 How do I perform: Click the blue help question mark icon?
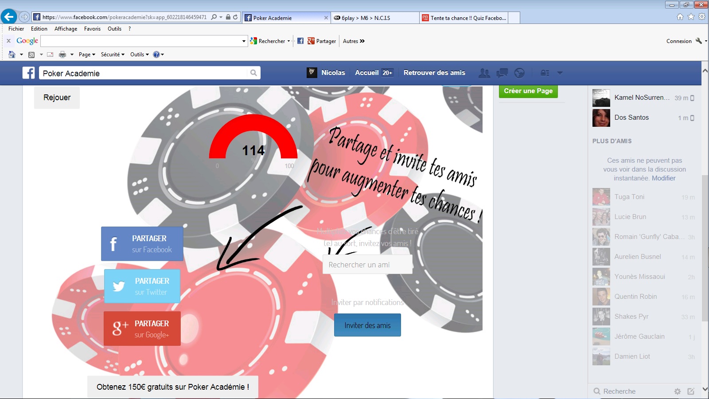point(156,55)
